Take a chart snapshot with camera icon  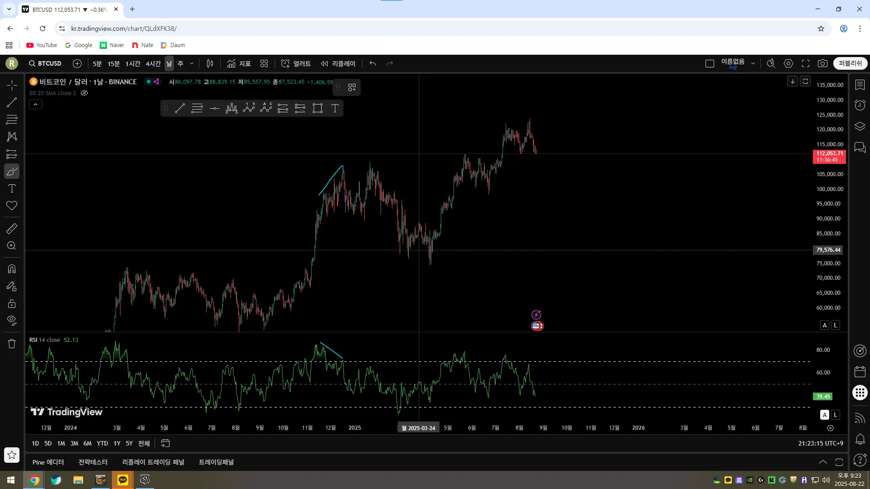pos(822,63)
